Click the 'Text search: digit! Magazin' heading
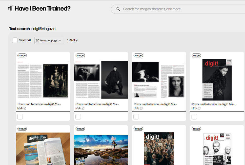This screenshot has height=165, width=245. point(32,29)
